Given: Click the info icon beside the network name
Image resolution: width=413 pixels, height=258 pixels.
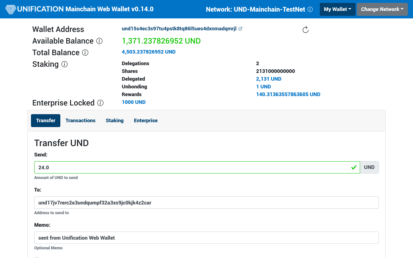Looking at the screenshot, I should 310,9.
